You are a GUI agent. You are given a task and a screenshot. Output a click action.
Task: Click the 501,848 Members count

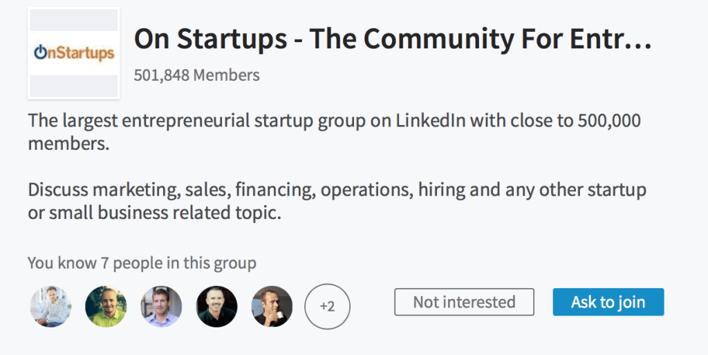(x=196, y=75)
